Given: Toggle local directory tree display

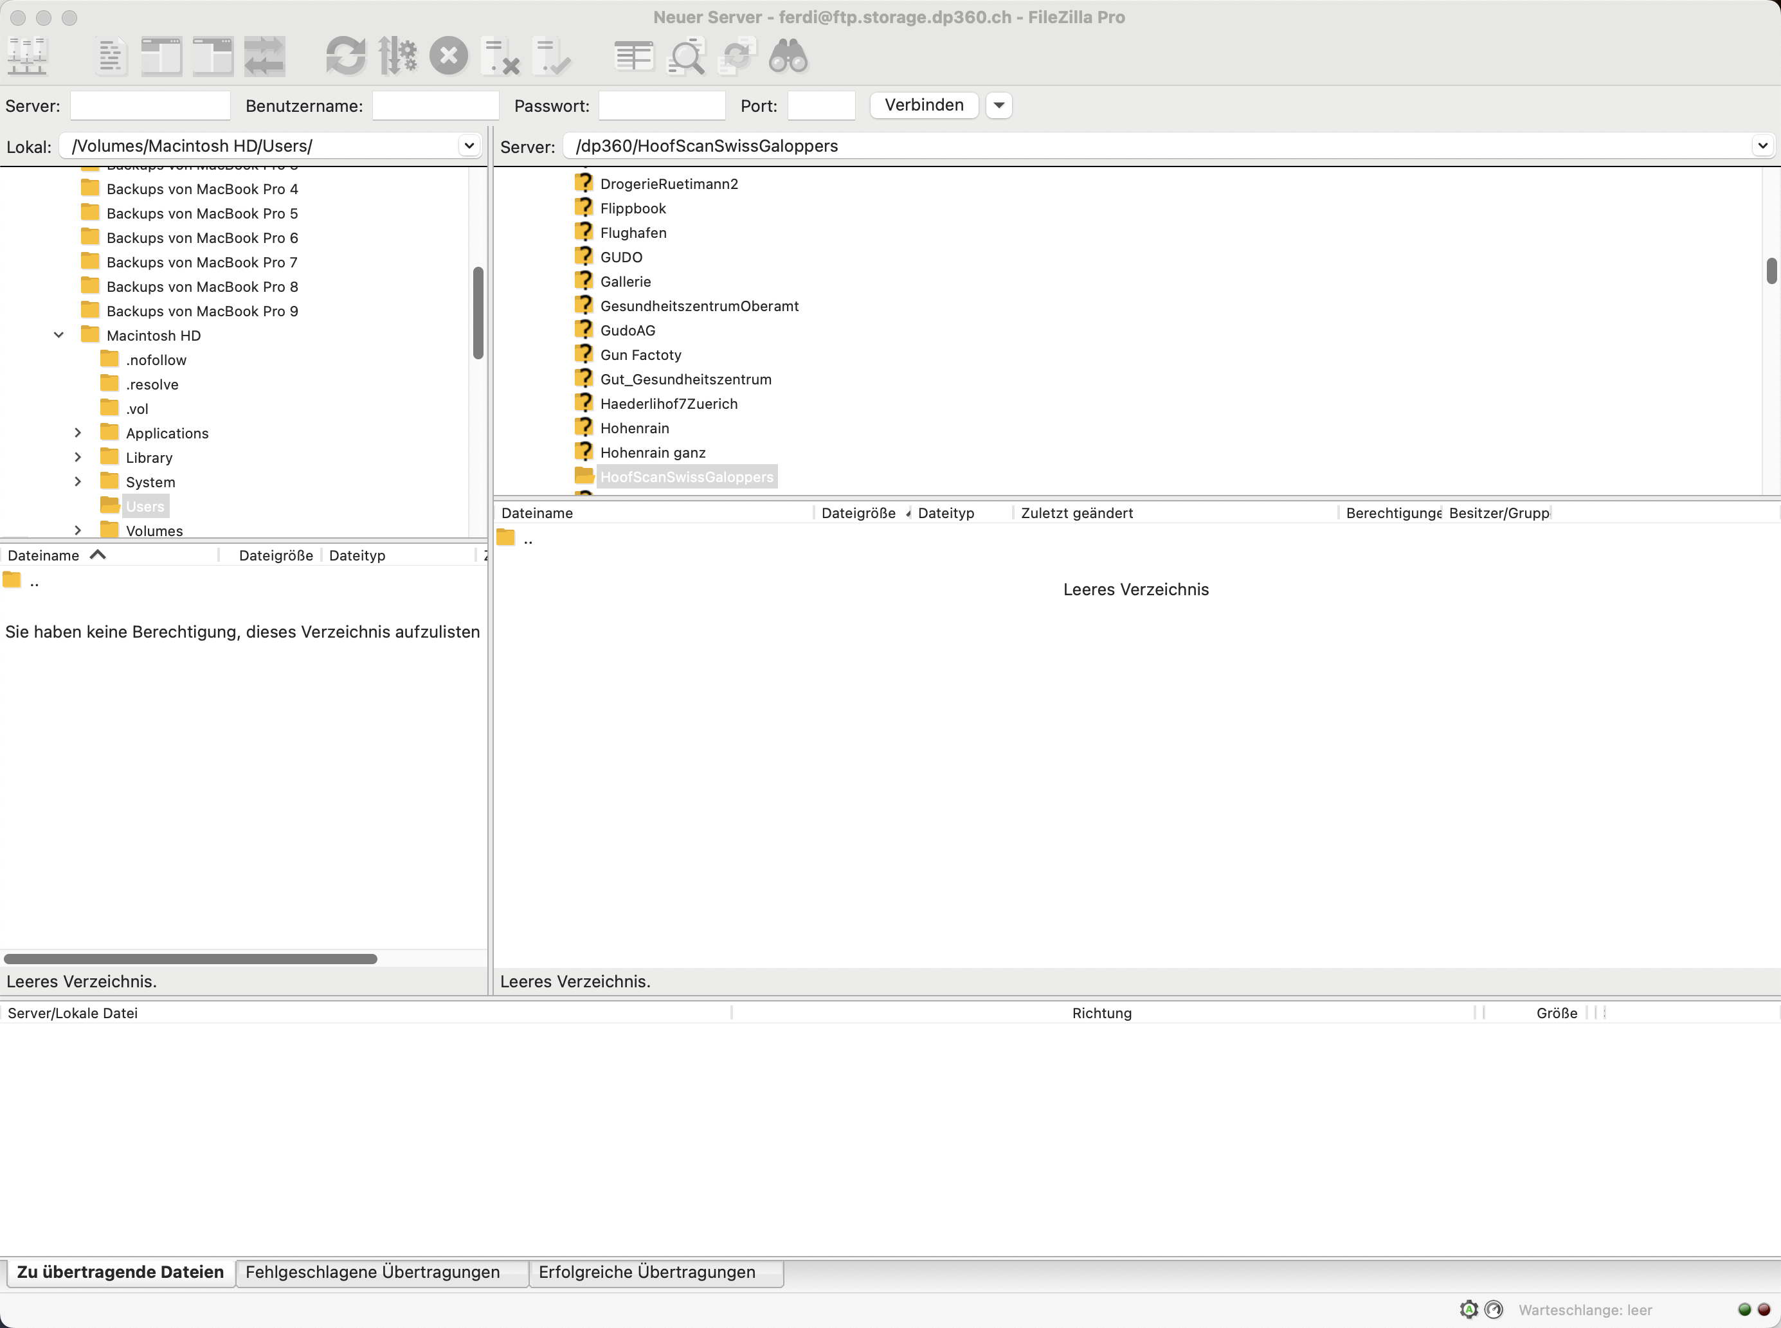Looking at the screenshot, I should click(x=161, y=57).
